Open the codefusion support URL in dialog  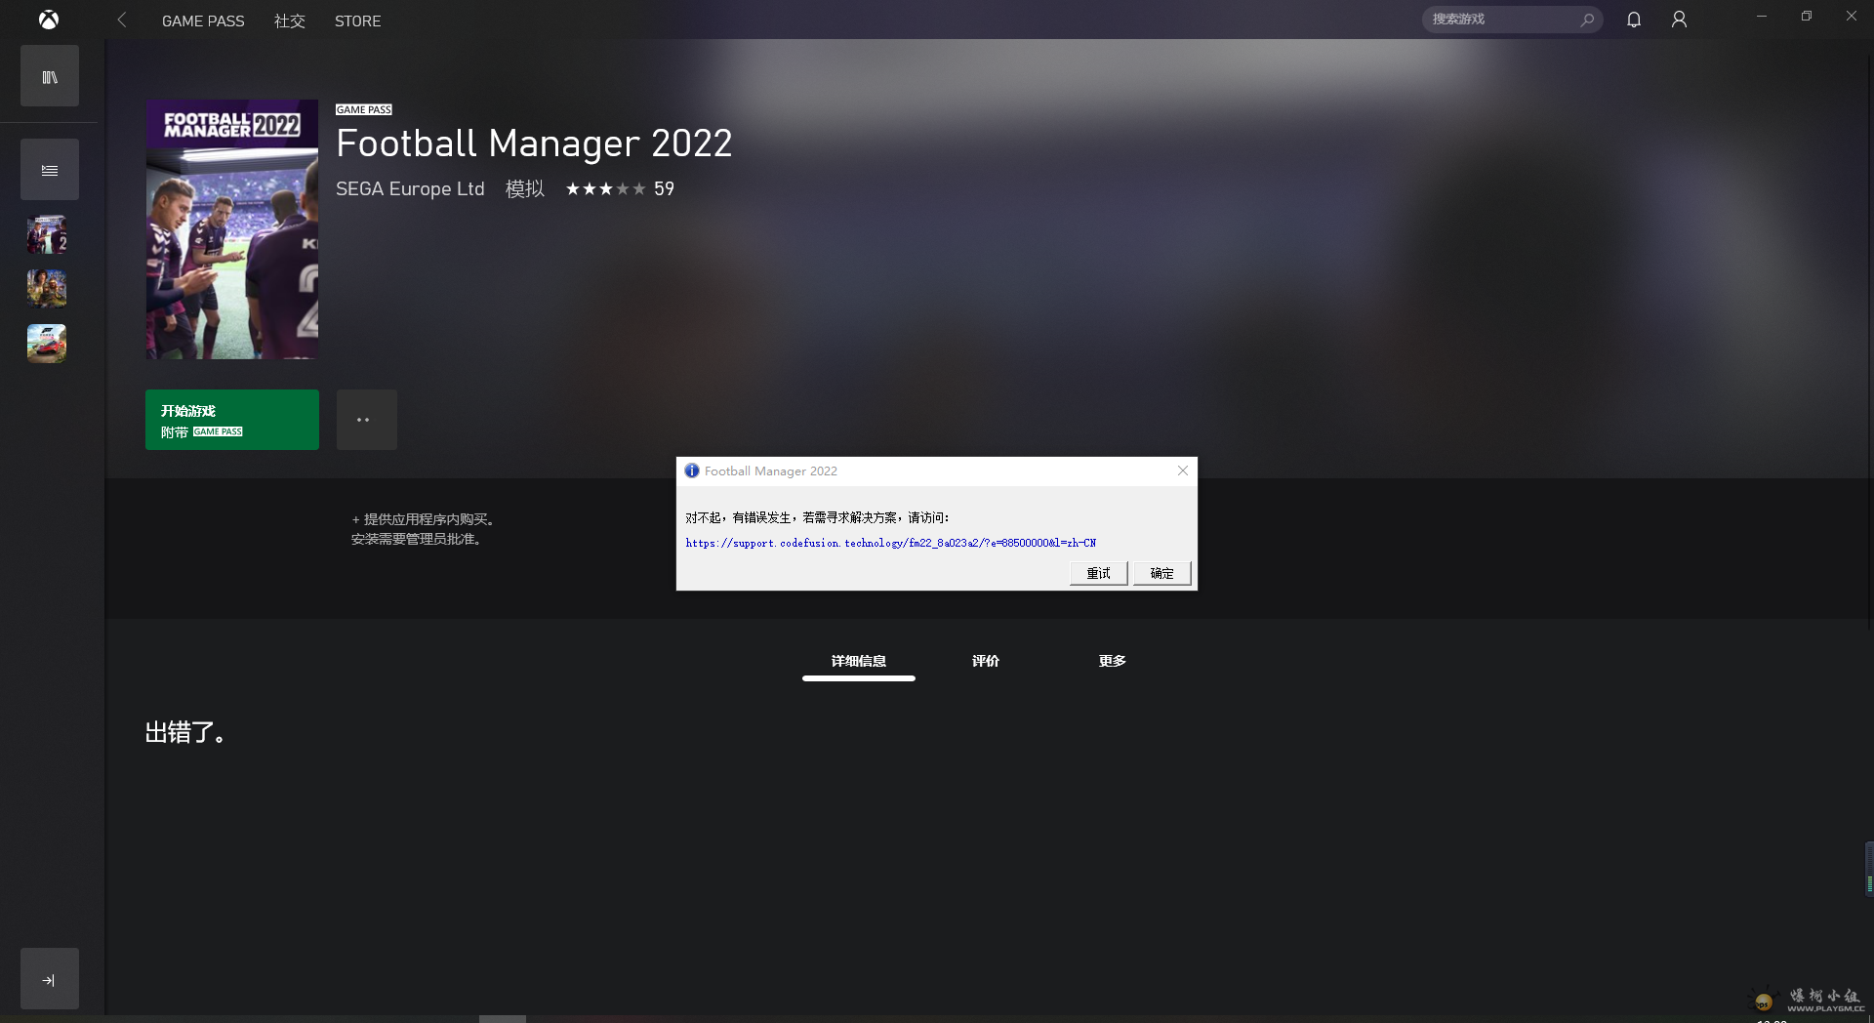click(890, 543)
